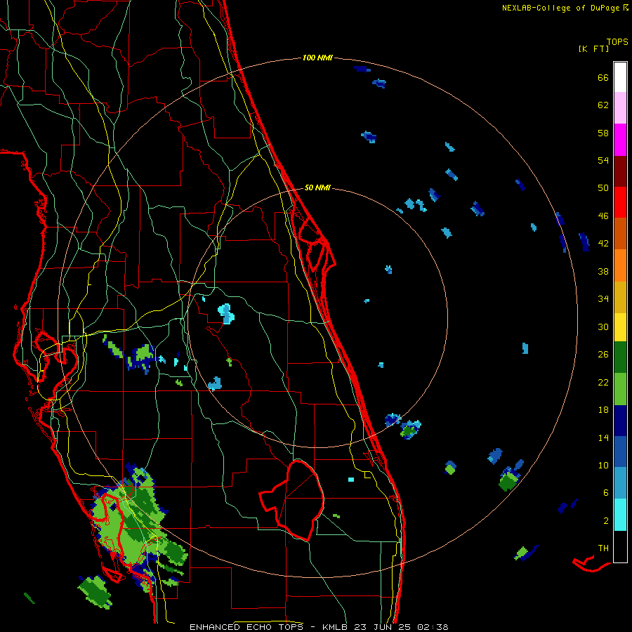The width and height of the screenshot is (632, 632).
Task: Click the "KMLB" radar site identifier
Action: point(336,627)
